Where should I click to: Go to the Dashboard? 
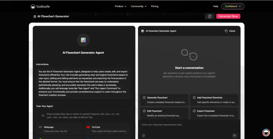[233, 6]
